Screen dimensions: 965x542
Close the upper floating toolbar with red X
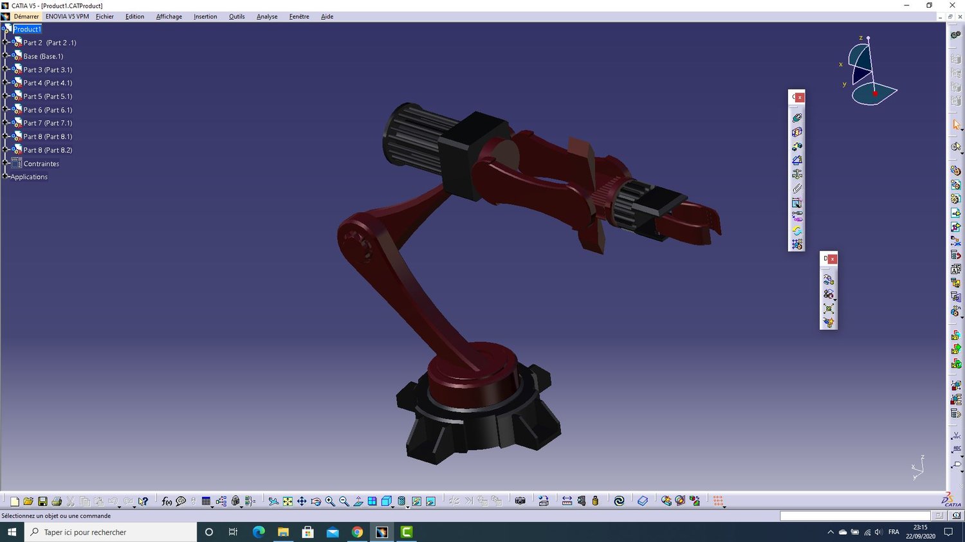(x=800, y=98)
